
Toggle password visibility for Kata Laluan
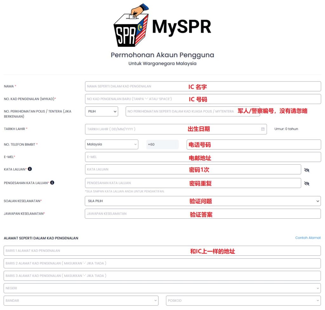307,170
